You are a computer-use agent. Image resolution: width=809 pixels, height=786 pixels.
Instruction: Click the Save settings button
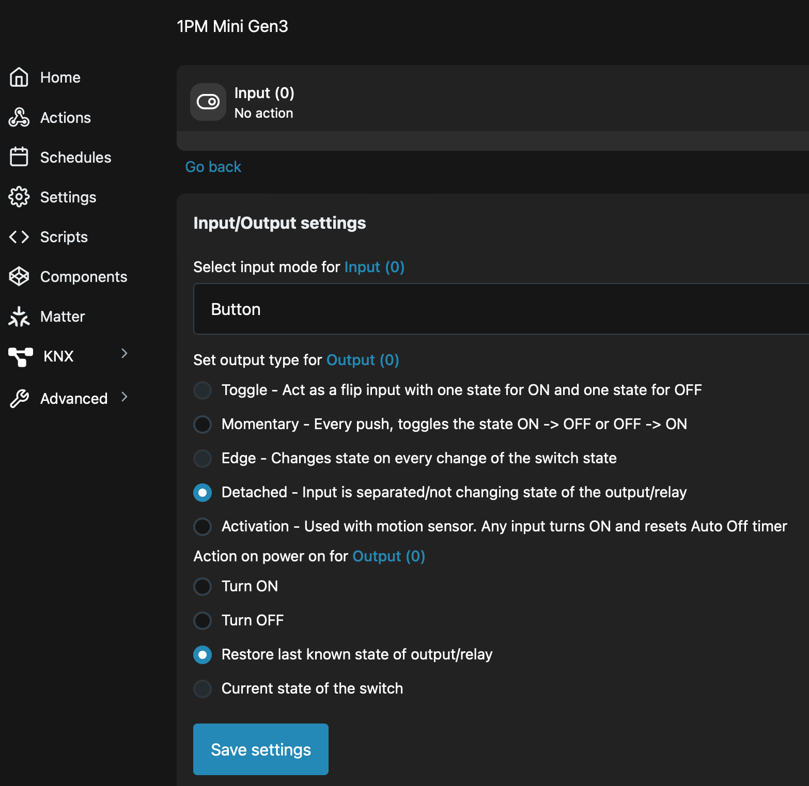tap(260, 749)
